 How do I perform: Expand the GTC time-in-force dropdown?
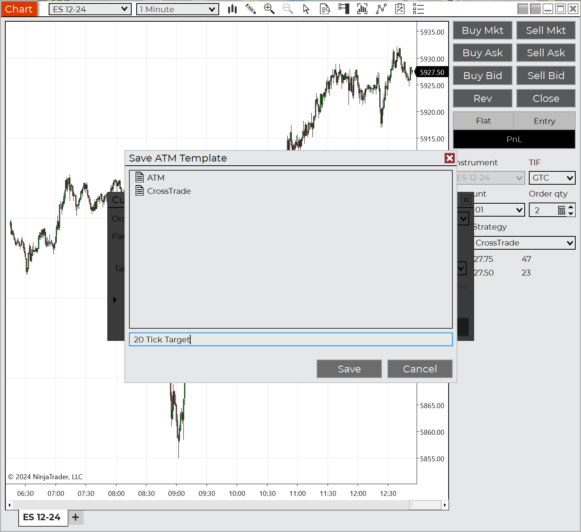pos(552,178)
